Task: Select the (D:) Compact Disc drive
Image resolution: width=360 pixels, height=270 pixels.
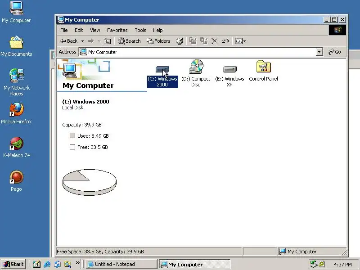Action: pos(196,73)
